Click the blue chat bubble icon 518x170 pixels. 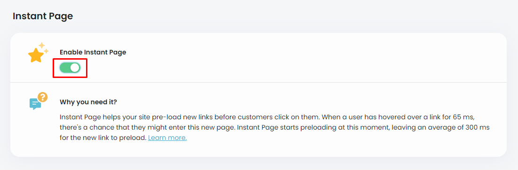click(x=35, y=104)
